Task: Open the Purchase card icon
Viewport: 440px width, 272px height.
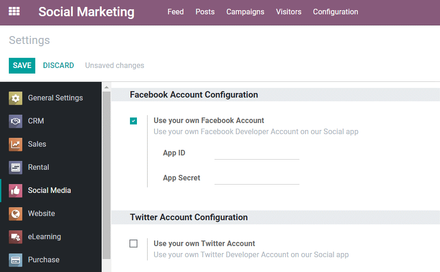Action: pyautogui.click(x=15, y=260)
